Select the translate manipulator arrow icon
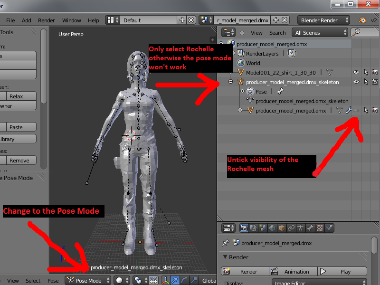 175,280
